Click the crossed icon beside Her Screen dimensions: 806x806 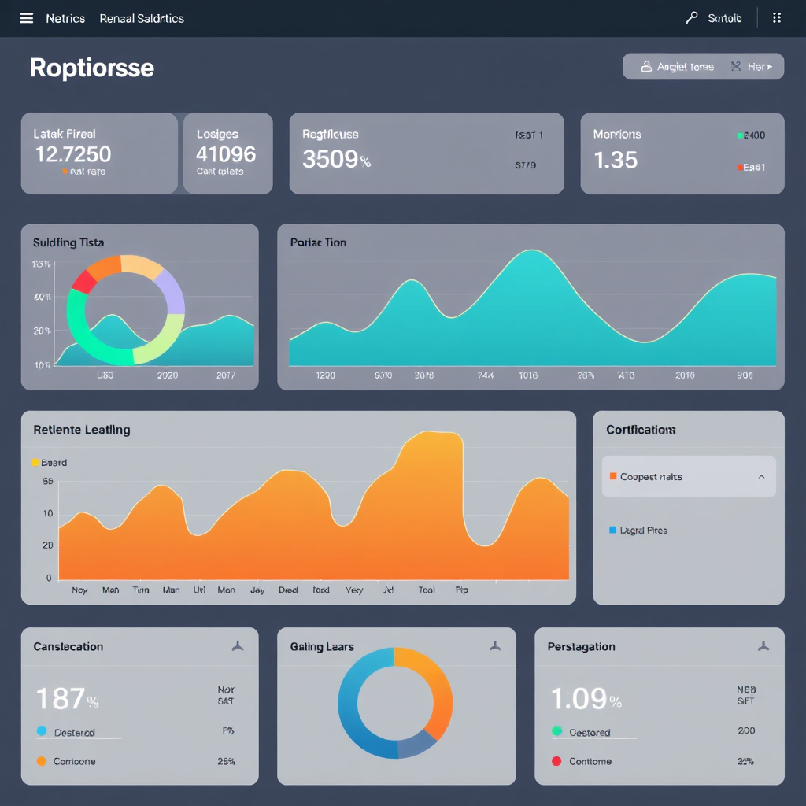[x=736, y=67]
